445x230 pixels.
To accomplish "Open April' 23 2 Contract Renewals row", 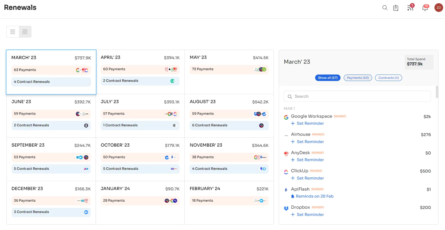I will [x=140, y=81].
